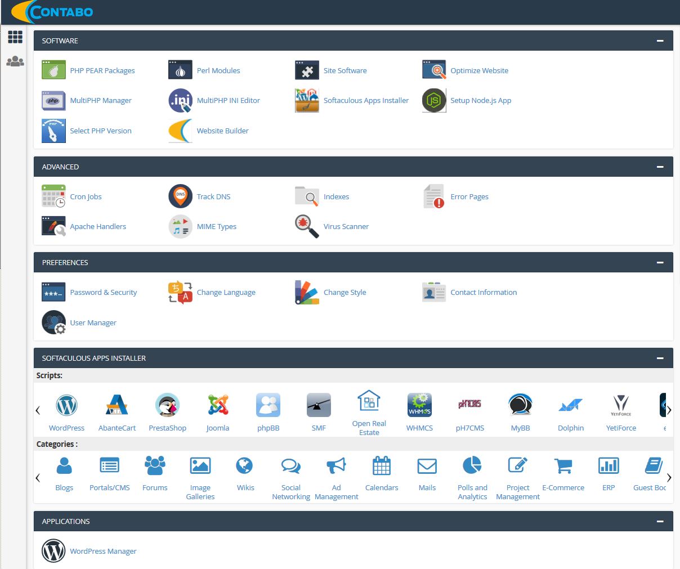Collapse the Softaculous Apps Installer section

[x=660, y=358]
